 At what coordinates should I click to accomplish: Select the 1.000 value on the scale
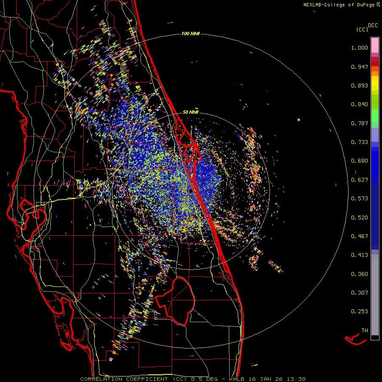click(x=360, y=48)
